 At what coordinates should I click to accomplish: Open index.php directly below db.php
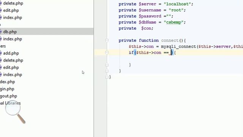coord(13,39)
